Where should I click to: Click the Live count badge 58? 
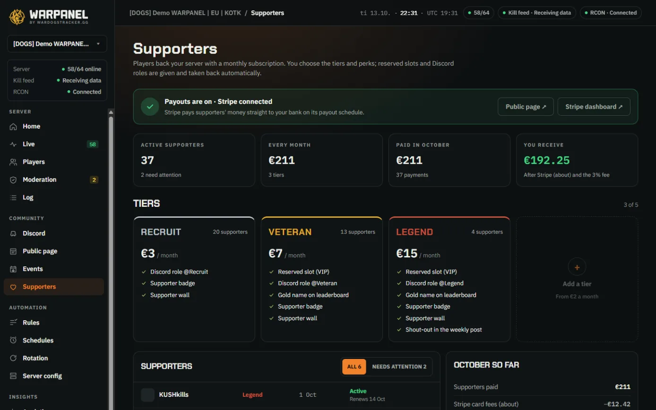pyautogui.click(x=93, y=144)
